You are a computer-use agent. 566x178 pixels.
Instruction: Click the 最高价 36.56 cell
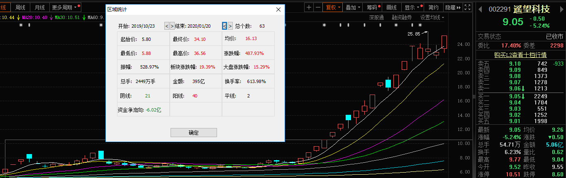click(196, 53)
